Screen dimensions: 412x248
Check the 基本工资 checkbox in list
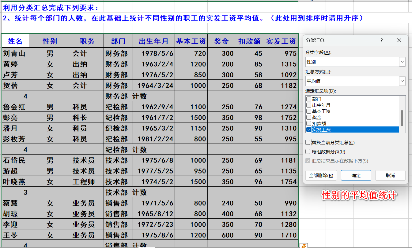click(x=309, y=111)
